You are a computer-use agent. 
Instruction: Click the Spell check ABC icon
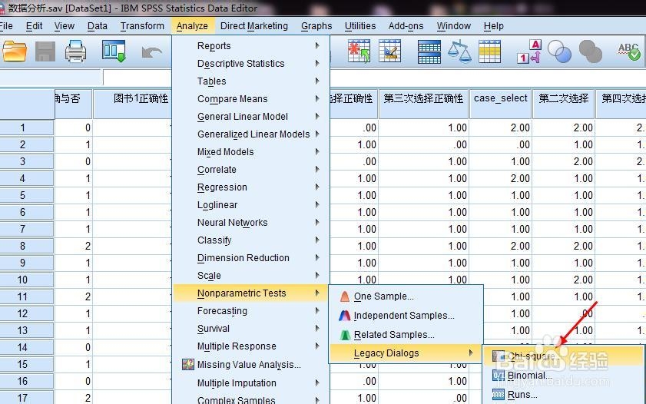pyautogui.click(x=629, y=51)
